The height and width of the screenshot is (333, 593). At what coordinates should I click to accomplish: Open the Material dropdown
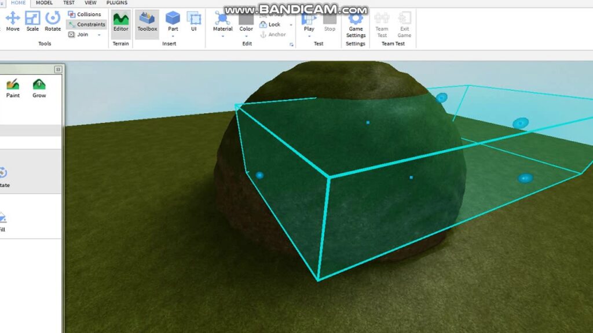coord(222,24)
